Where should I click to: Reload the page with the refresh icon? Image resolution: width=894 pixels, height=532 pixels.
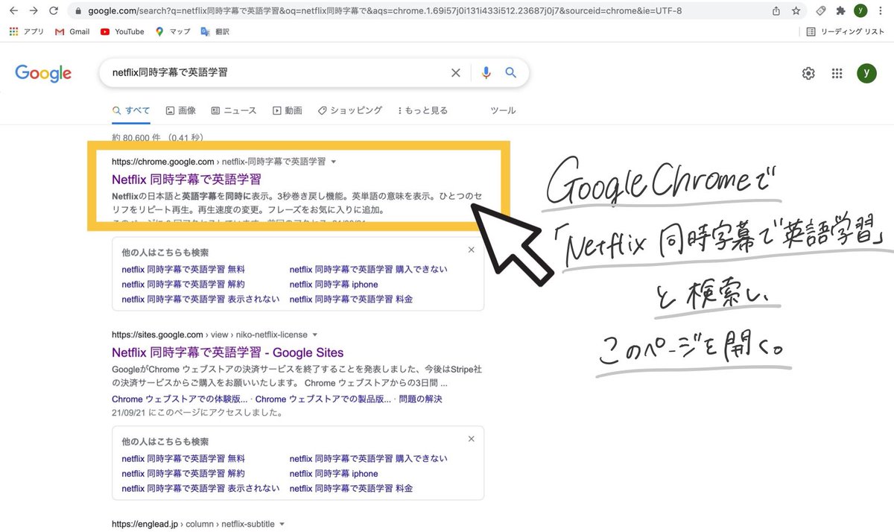click(54, 11)
